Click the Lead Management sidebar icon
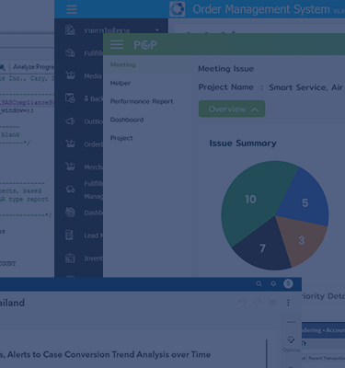 click(70, 236)
